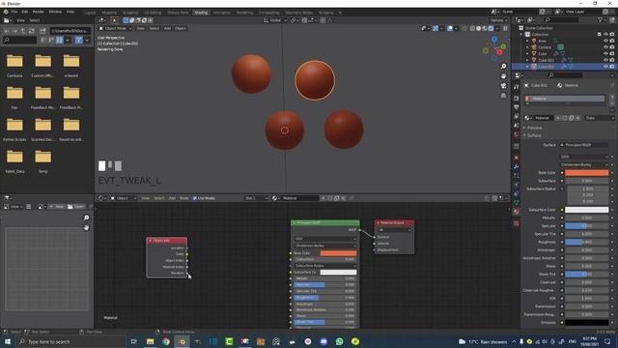Image resolution: width=618 pixels, height=348 pixels.
Task: Toggle the camera view icon in viewport
Action: tap(503, 86)
